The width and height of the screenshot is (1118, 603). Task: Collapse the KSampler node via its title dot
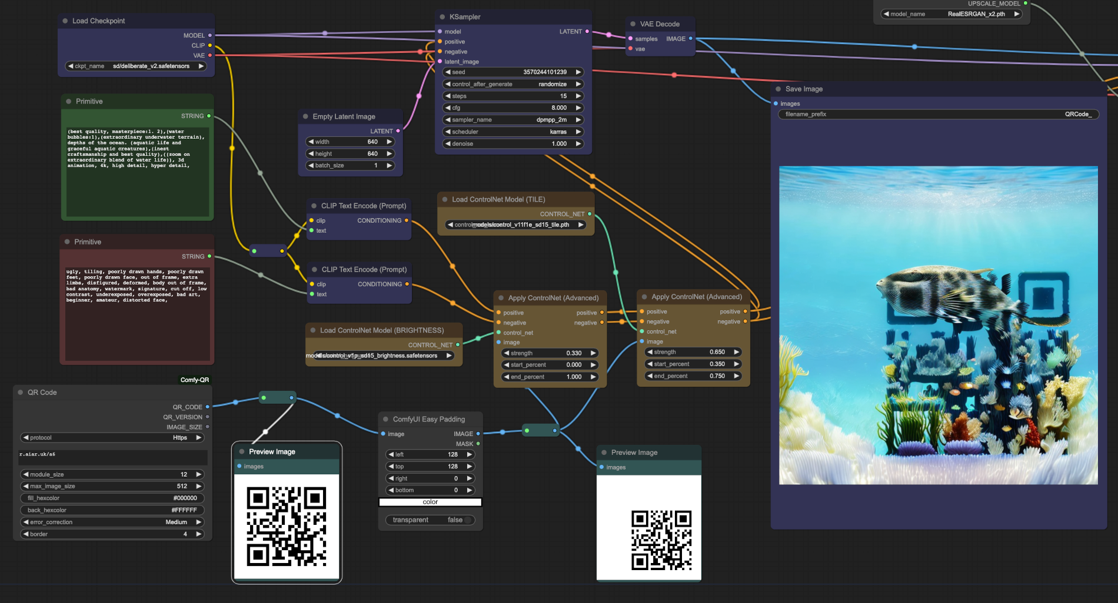coord(442,17)
